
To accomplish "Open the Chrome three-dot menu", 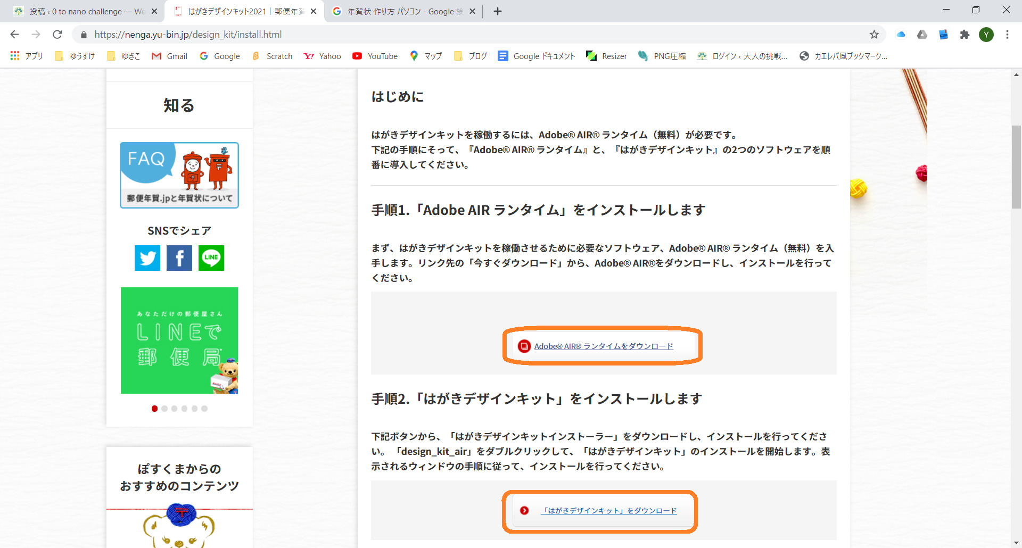I will point(1007,35).
